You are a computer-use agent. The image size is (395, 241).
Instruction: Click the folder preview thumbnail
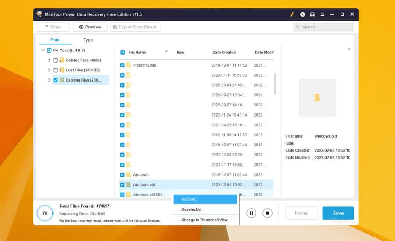click(317, 98)
